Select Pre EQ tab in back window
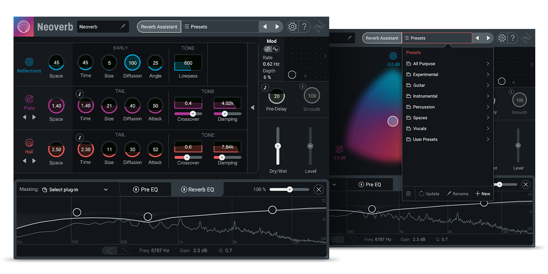This screenshot has height=274, width=548. (x=370, y=184)
